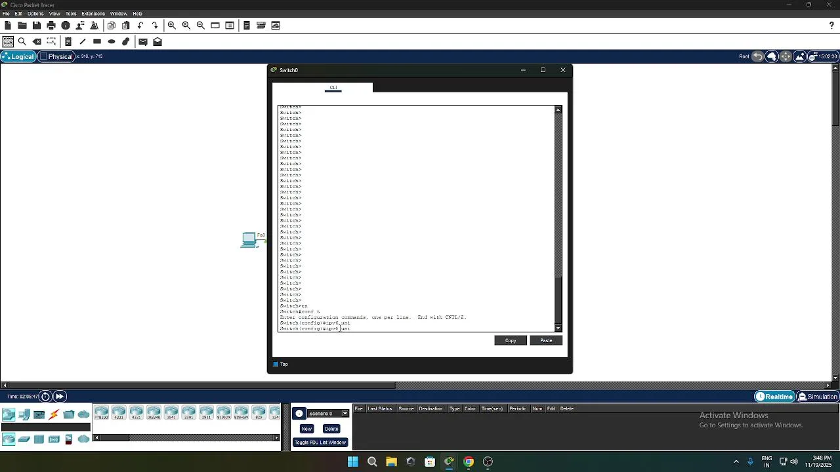Open the network information icon

[x=66, y=26]
